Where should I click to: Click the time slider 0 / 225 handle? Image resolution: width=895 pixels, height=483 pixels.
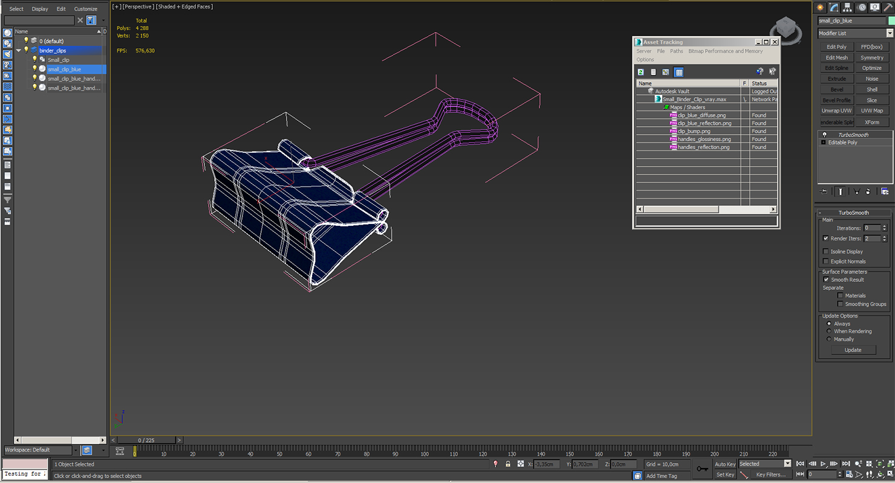146,440
